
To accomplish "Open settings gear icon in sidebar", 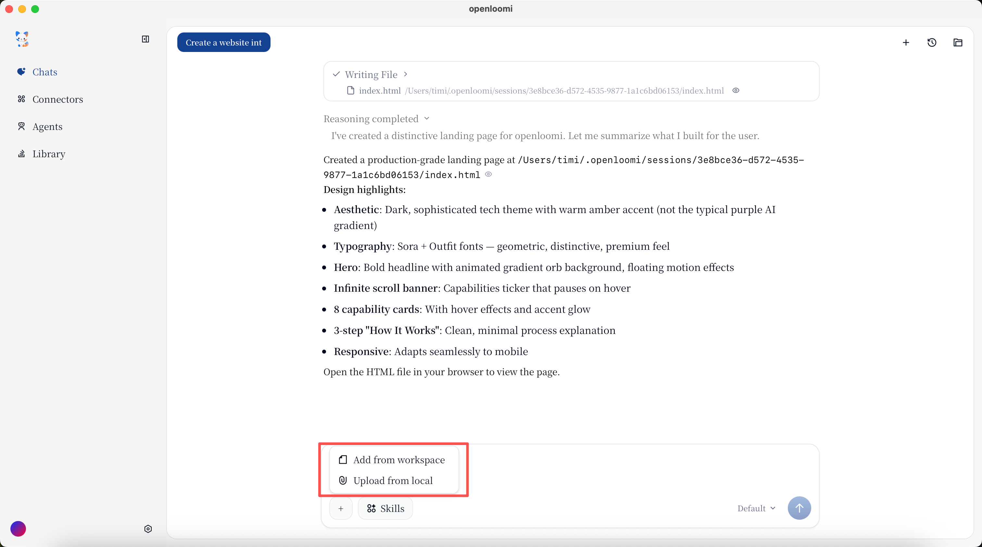I will (148, 529).
